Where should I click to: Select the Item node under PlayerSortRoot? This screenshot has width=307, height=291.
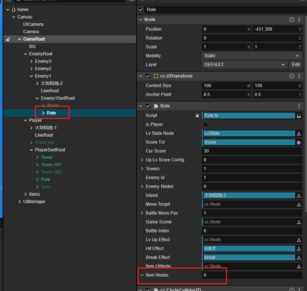pos(45,187)
